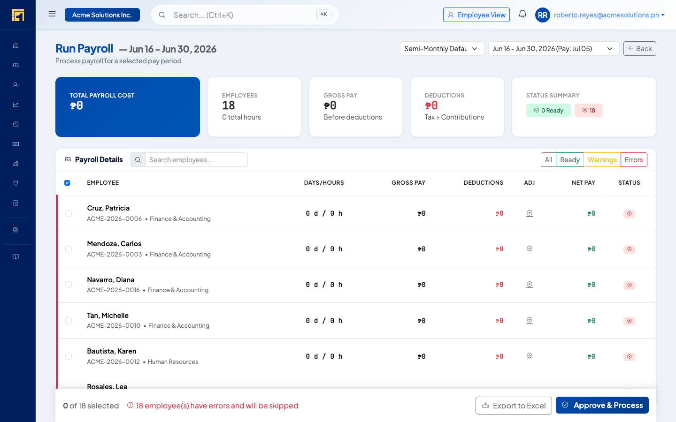
Task: Switch to Employee View
Action: pyautogui.click(x=476, y=15)
